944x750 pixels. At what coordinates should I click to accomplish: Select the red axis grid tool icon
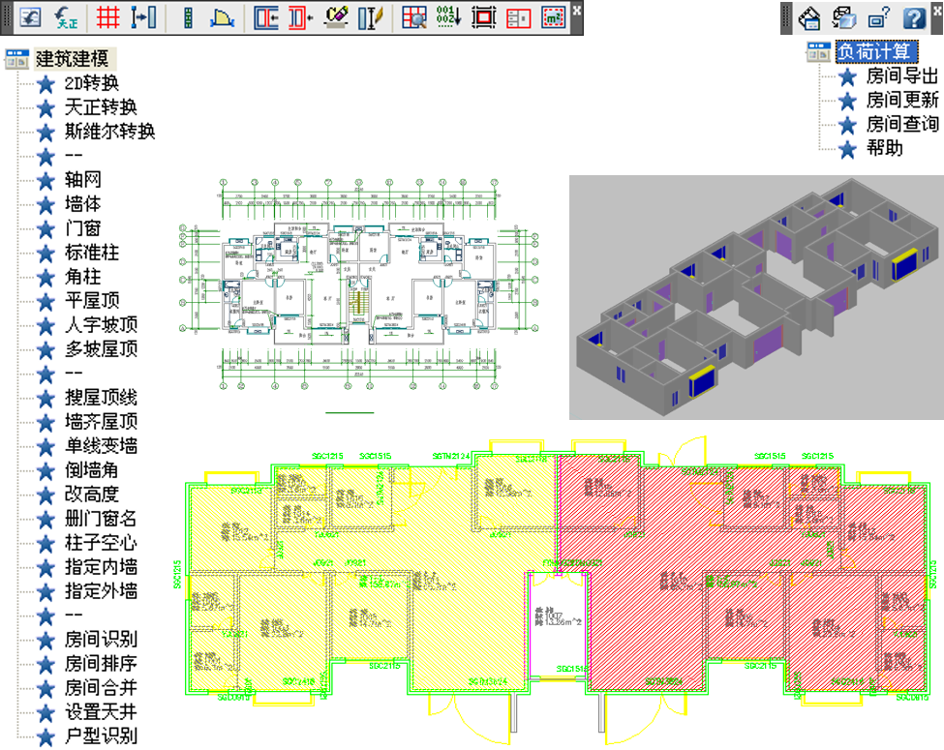pos(107,16)
